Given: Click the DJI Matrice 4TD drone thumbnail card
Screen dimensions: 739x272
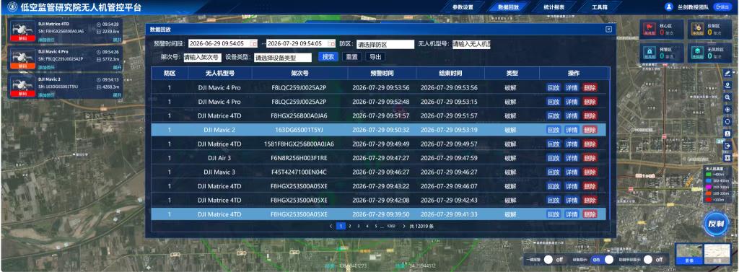Looking at the screenshot, I should [x=22, y=32].
